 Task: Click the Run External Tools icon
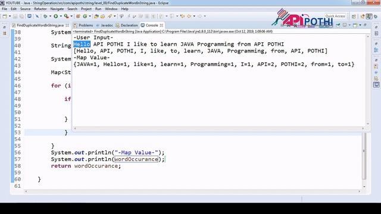pos(66,16)
